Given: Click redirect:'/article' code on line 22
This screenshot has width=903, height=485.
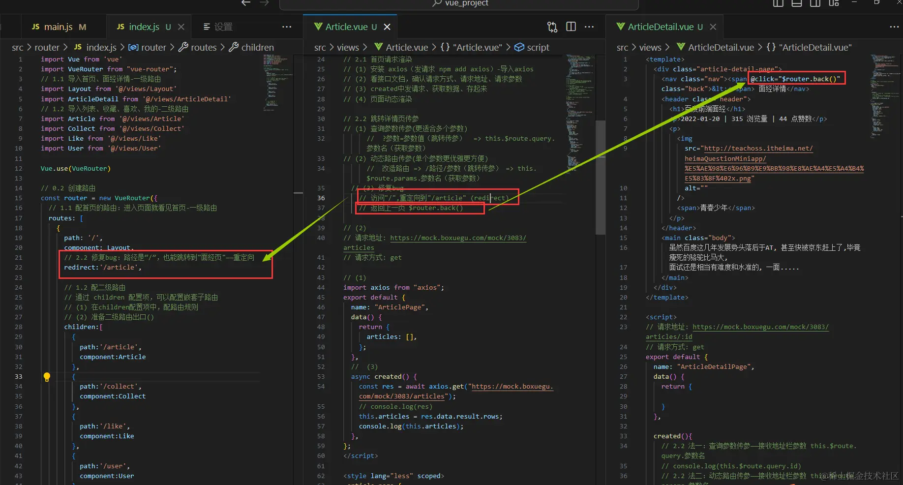Looking at the screenshot, I should click(103, 268).
